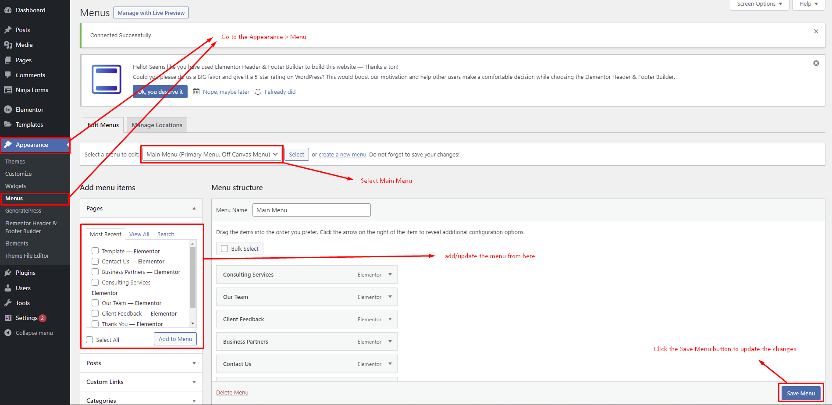Open the Select a menu to edit dropdown

(x=212, y=154)
